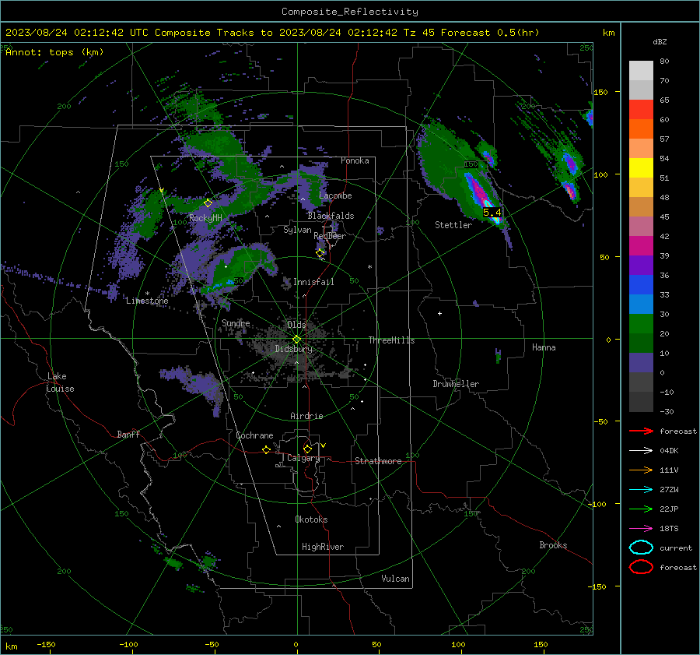
Task: Click the yellow diamond marker above Calgary
Action: (307, 449)
